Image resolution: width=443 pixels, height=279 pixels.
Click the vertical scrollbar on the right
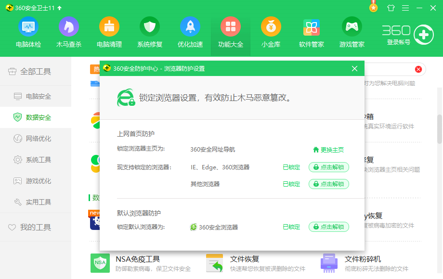[440, 129]
